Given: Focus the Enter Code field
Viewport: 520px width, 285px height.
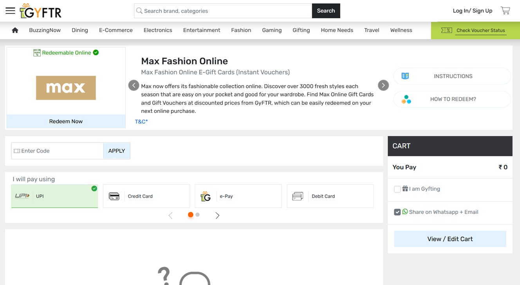Looking at the screenshot, I should tap(58, 151).
